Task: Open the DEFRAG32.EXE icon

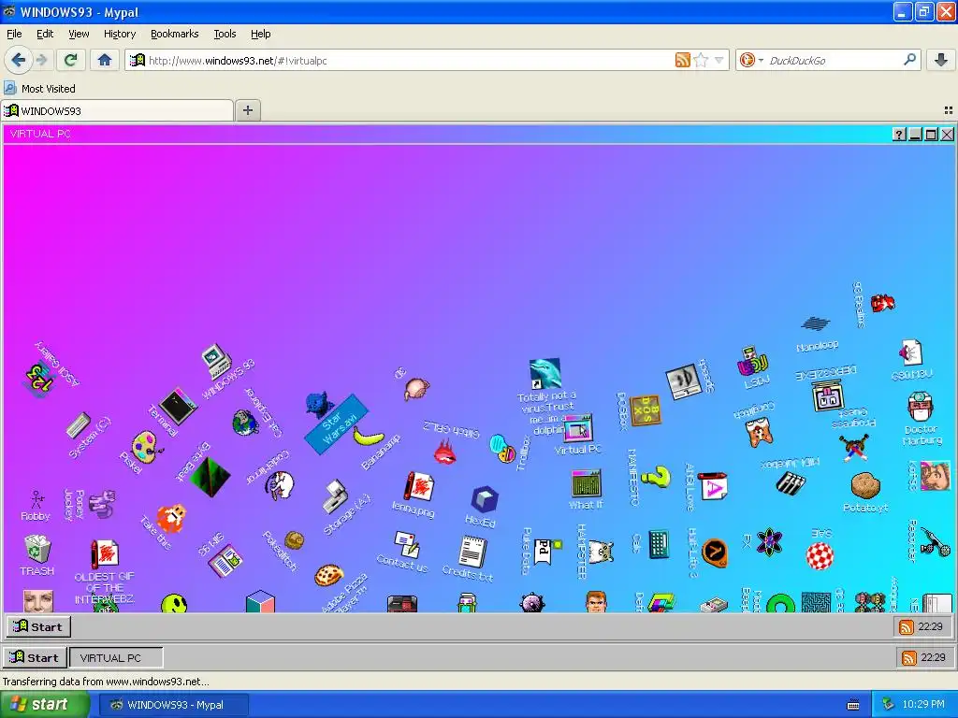Action: 828,395
